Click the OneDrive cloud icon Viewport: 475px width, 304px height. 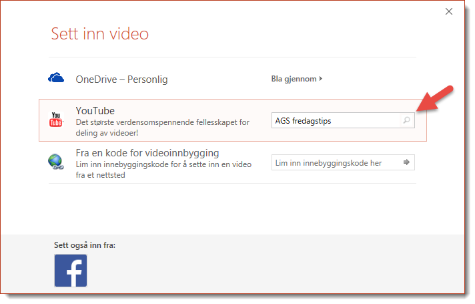56,79
